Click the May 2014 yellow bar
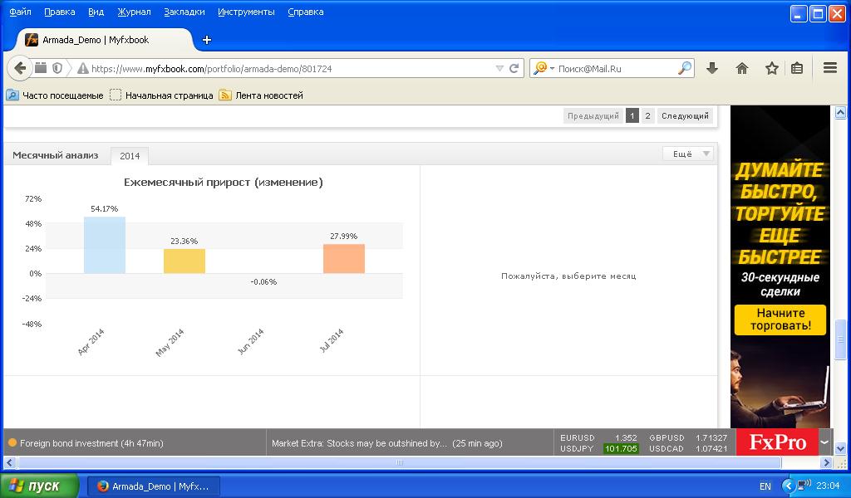The width and height of the screenshot is (851, 498). tap(184, 261)
